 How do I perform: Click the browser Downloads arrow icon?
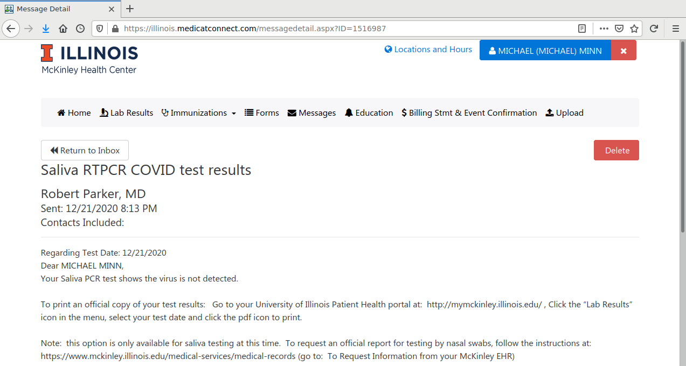pyautogui.click(x=46, y=29)
